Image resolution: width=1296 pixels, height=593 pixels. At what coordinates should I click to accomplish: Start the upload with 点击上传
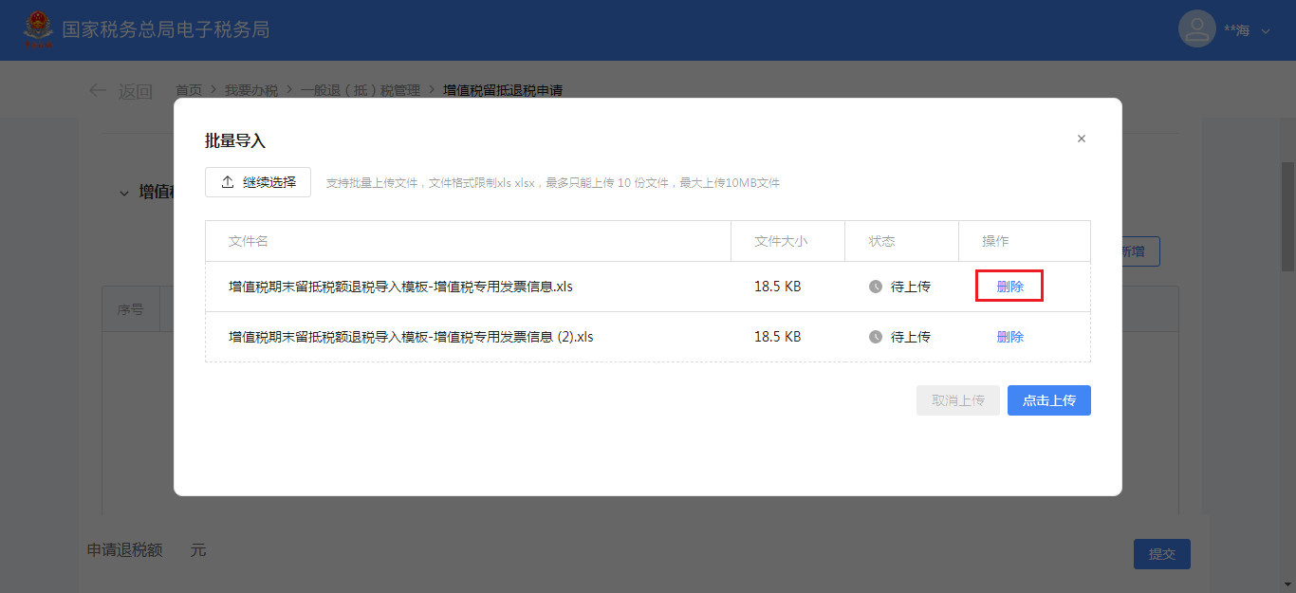pos(1048,400)
